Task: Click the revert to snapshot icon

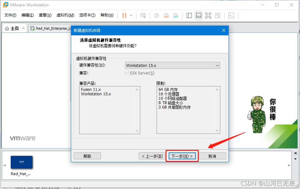Action: click(x=166, y=15)
